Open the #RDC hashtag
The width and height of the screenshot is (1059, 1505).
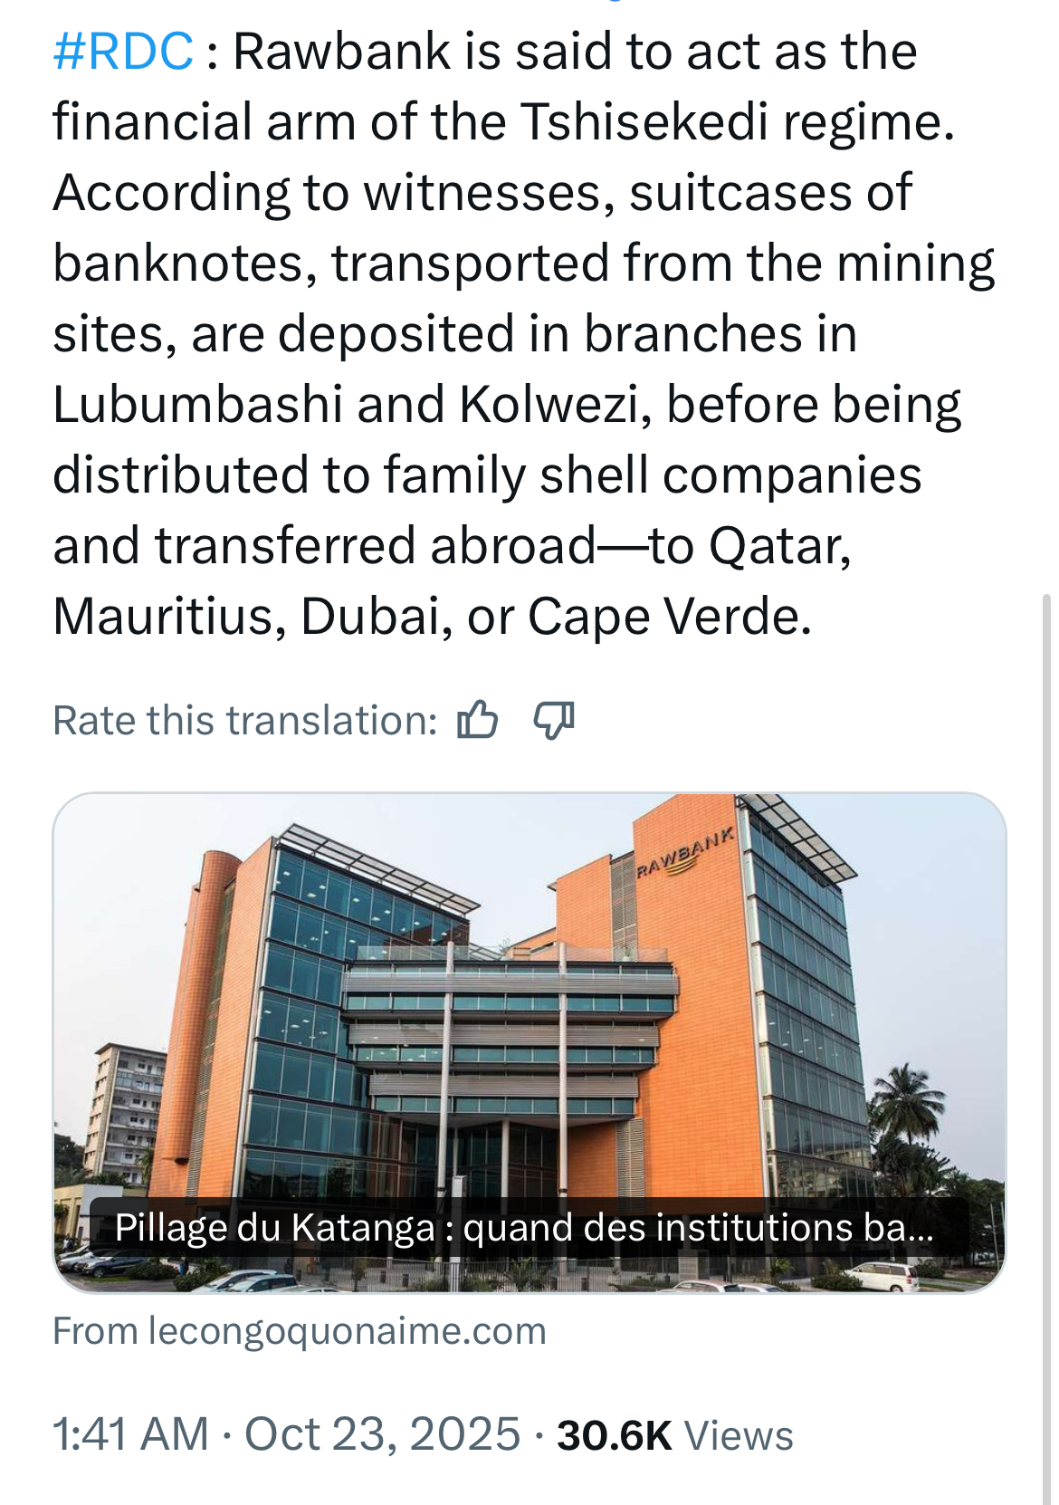point(123,51)
